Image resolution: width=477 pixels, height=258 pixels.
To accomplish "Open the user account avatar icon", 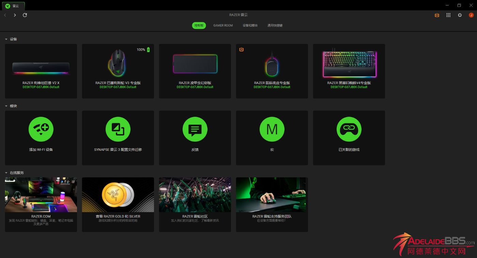I will point(471,15).
